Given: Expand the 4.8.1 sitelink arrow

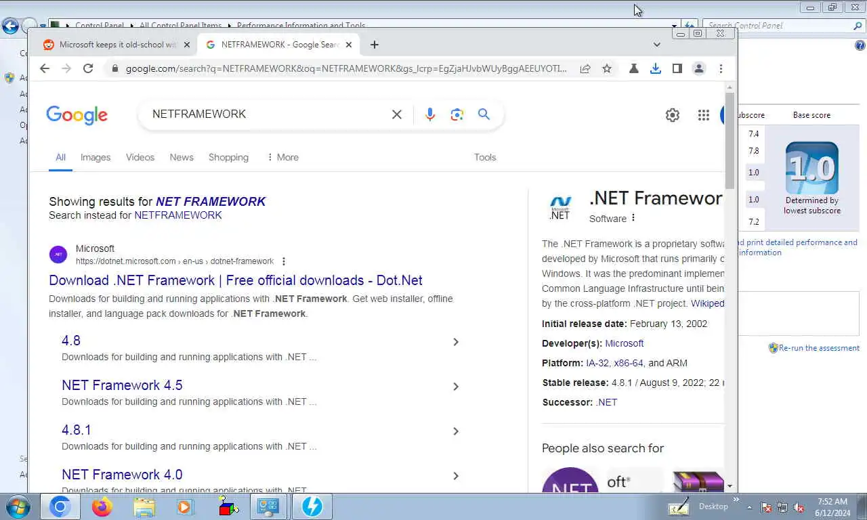Looking at the screenshot, I should click(x=456, y=431).
